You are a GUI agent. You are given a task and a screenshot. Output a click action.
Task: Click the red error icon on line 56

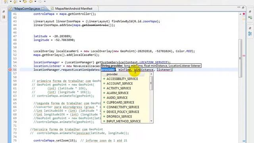(10, 70)
